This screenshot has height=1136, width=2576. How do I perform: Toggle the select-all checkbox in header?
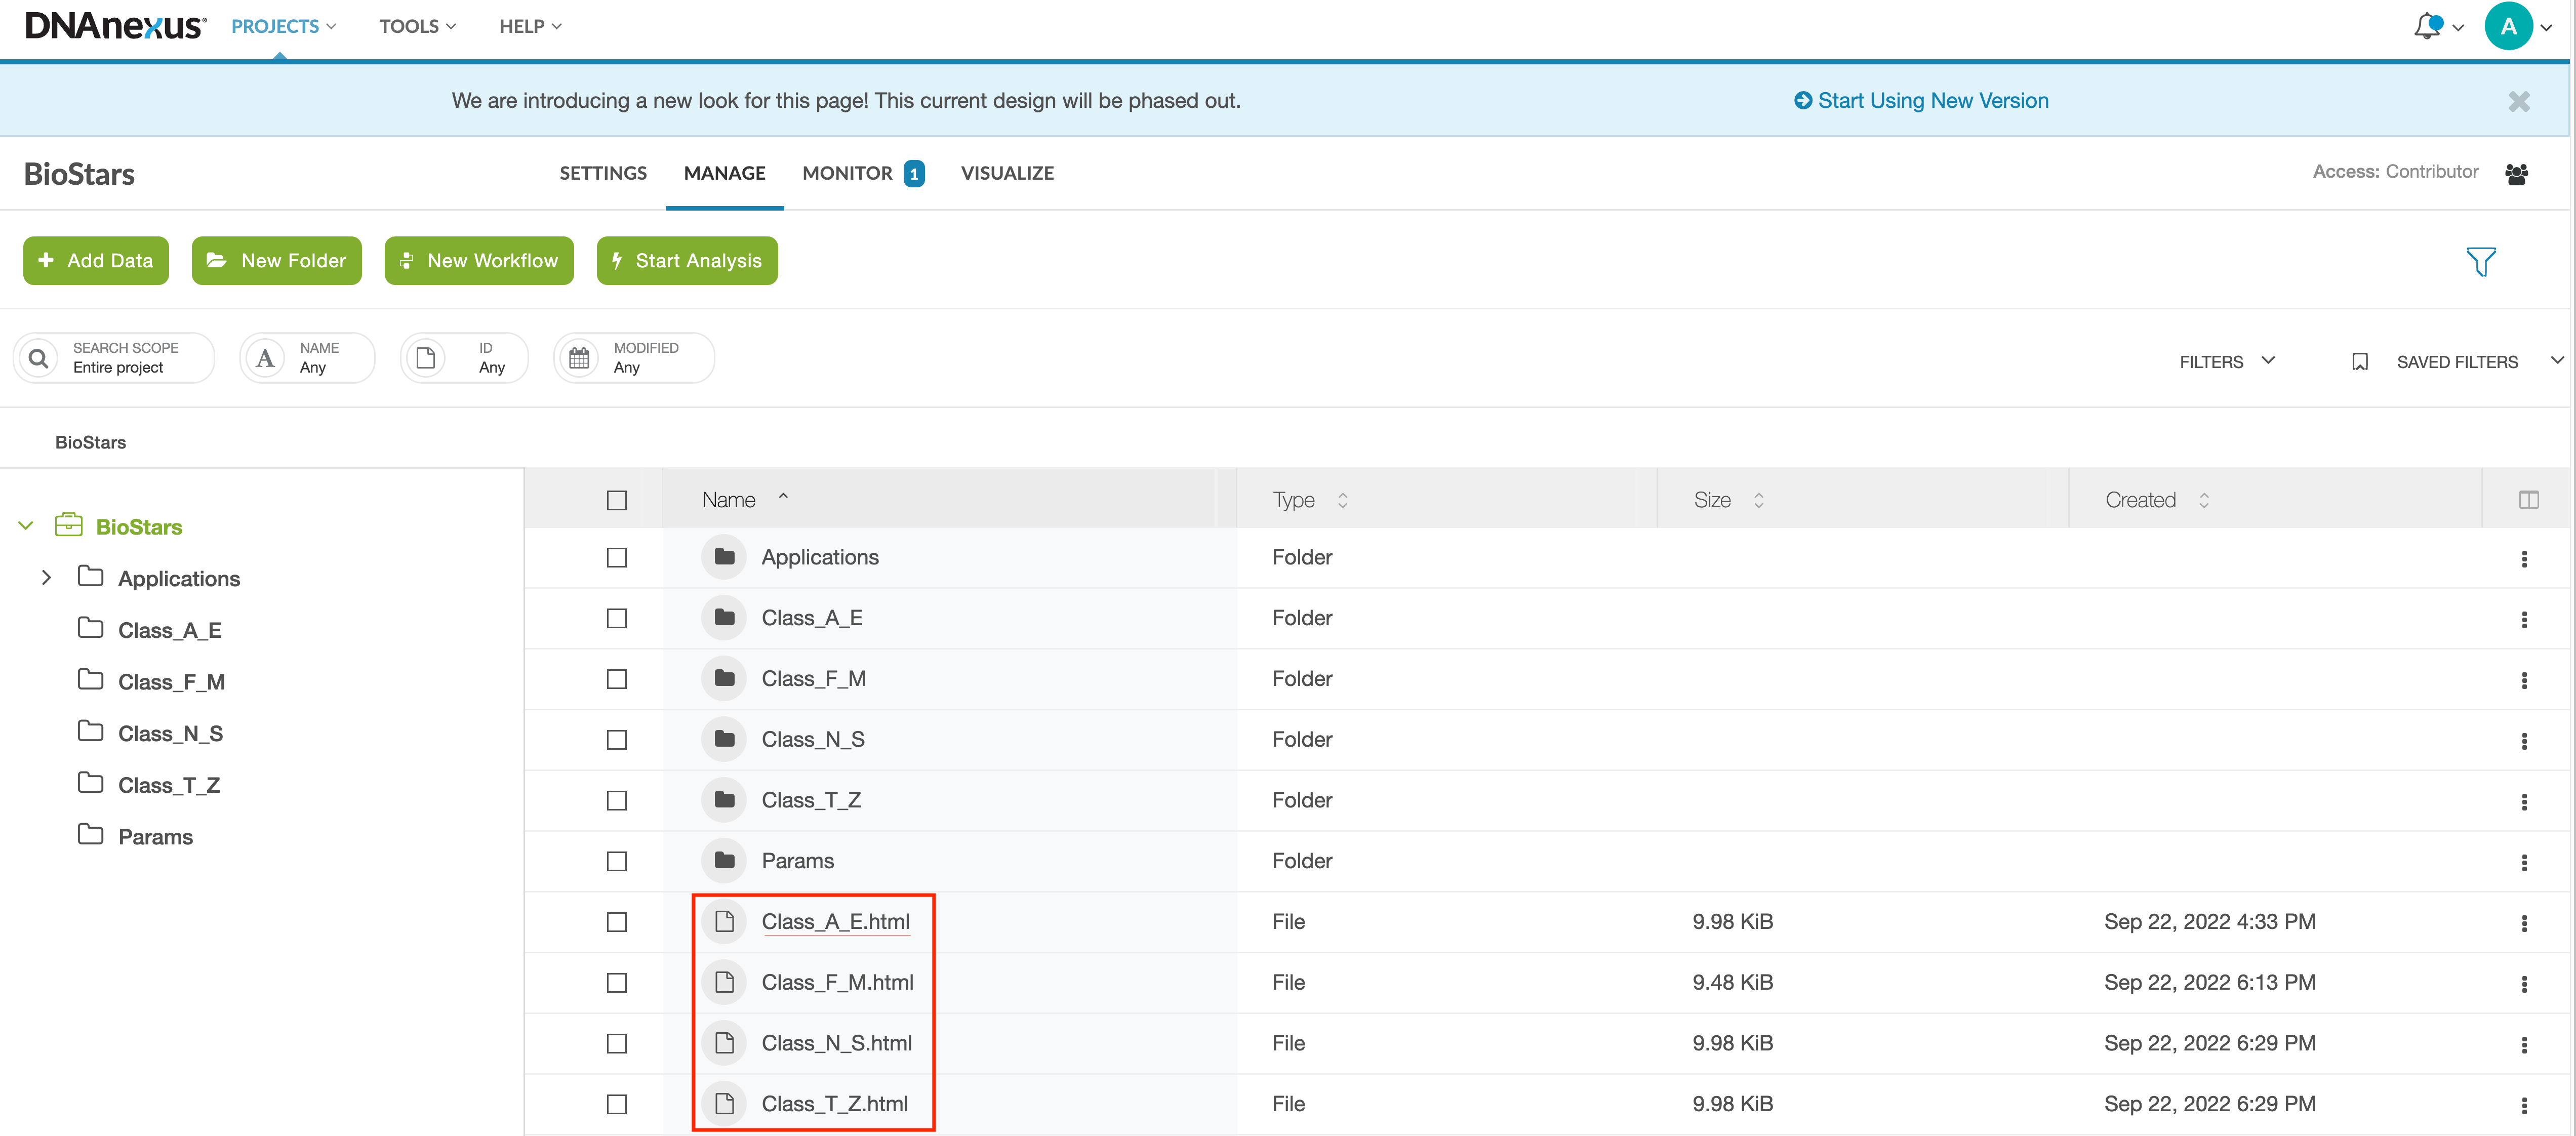(x=617, y=500)
